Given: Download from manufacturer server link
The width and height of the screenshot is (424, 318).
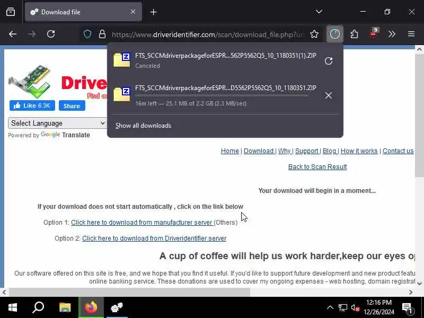Looking at the screenshot, I should point(142,223).
